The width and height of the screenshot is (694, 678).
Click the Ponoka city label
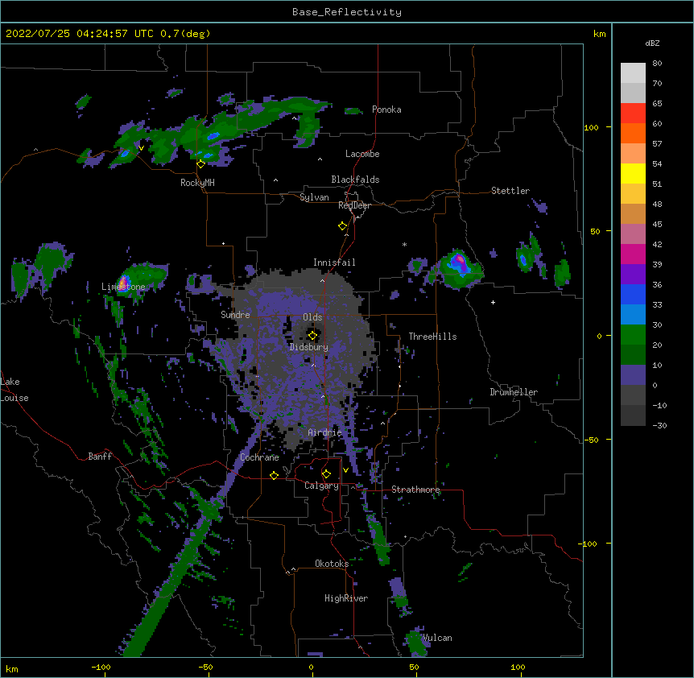[x=386, y=110]
